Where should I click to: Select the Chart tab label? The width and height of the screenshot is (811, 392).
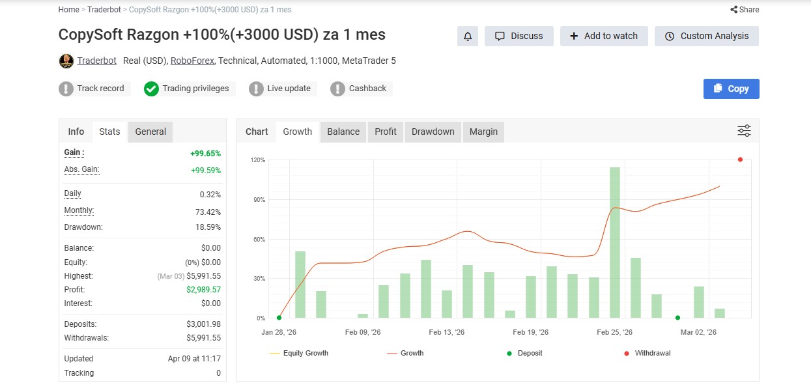(257, 132)
